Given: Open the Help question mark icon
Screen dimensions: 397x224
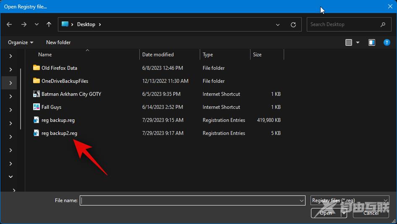Looking at the screenshot, I should pyautogui.click(x=387, y=42).
